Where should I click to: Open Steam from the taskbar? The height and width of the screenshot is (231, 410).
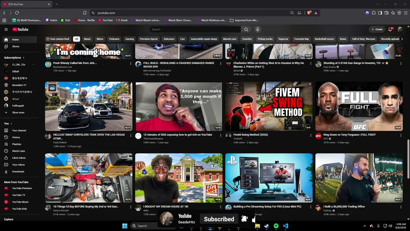coord(266,226)
